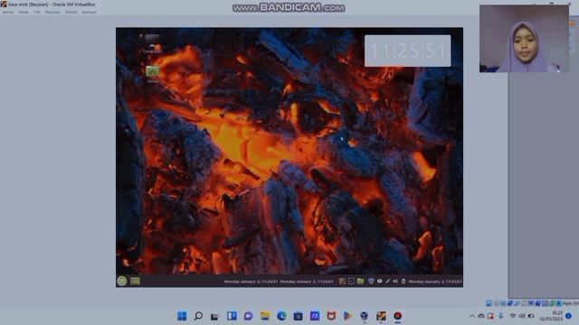The height and width of the screenshot is (325, 579).
Task: Click the 11:25:51 desktop clock widget
Action: pos(407,51)
